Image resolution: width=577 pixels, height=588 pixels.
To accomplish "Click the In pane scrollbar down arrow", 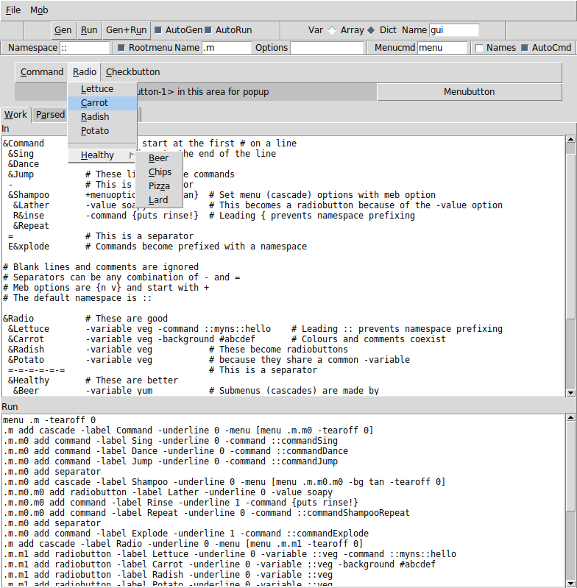I will [570, 393].
